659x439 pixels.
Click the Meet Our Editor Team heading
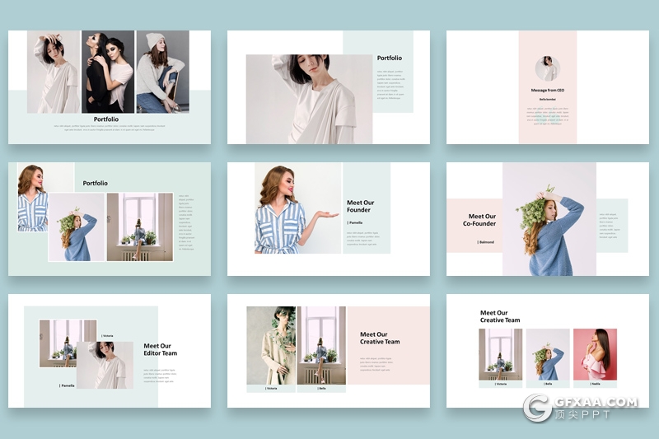160,350
